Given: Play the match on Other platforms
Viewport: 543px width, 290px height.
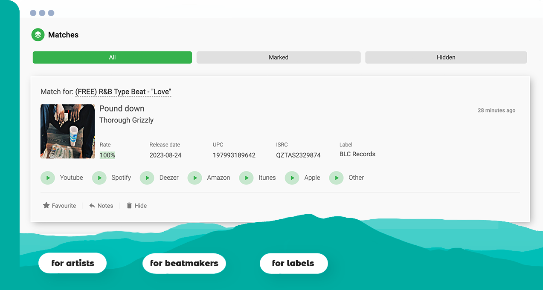Looking at the screenshot, I should [x=337, y=178].
